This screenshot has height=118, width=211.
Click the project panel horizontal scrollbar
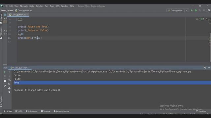(5, 65)
